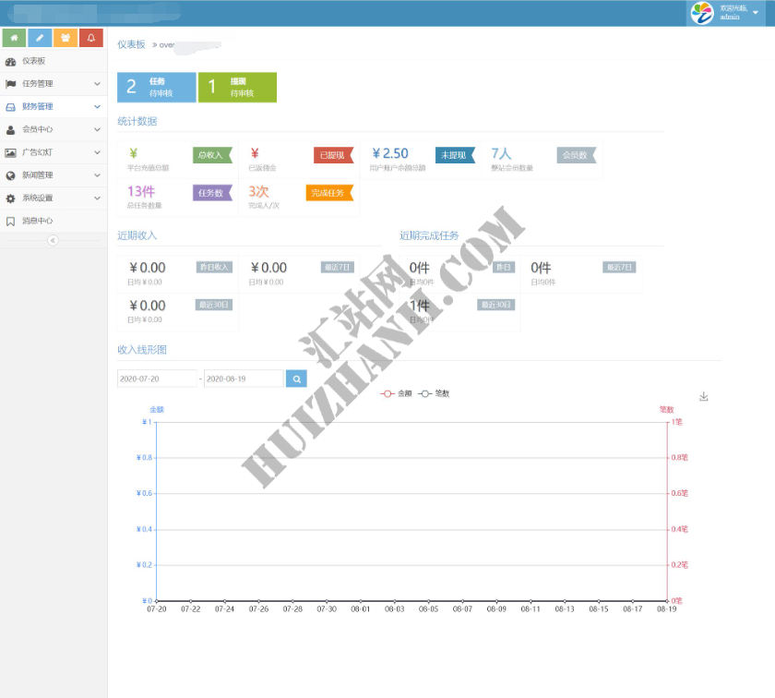Expand the 广告幻灯 sidebar menu

point(54,152)
